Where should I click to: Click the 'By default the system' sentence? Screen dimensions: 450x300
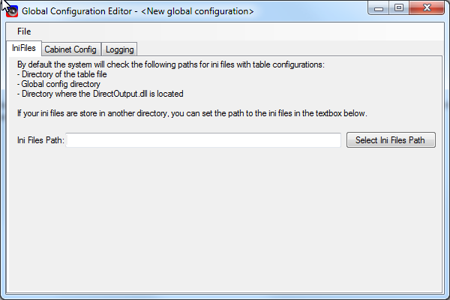[x=171, y=64]
